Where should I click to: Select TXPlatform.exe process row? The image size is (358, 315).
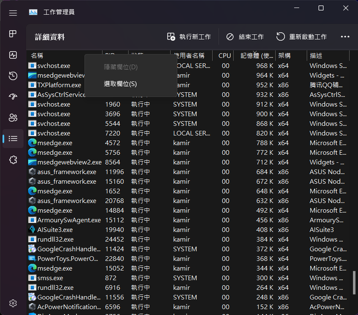coord(187,85)
